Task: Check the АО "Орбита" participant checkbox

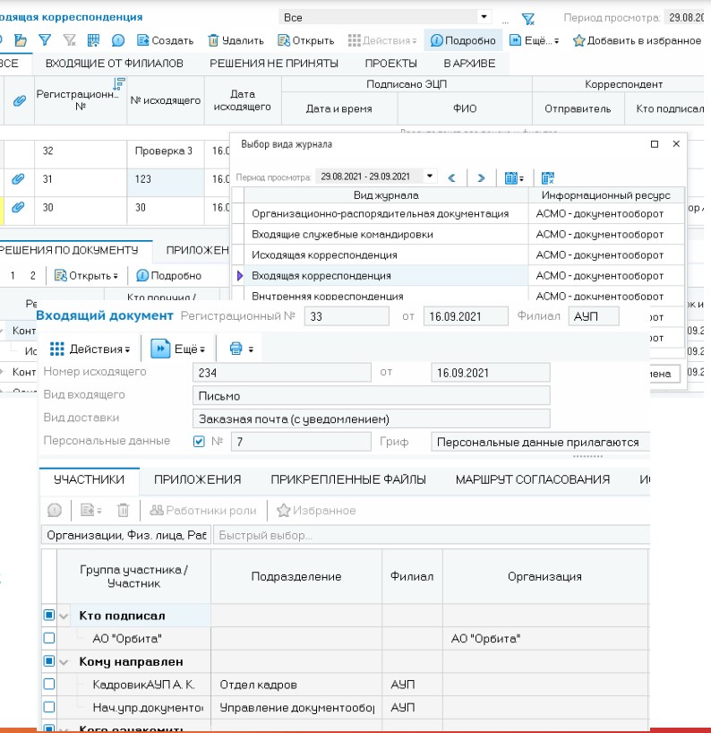Action: click(49, 638)
